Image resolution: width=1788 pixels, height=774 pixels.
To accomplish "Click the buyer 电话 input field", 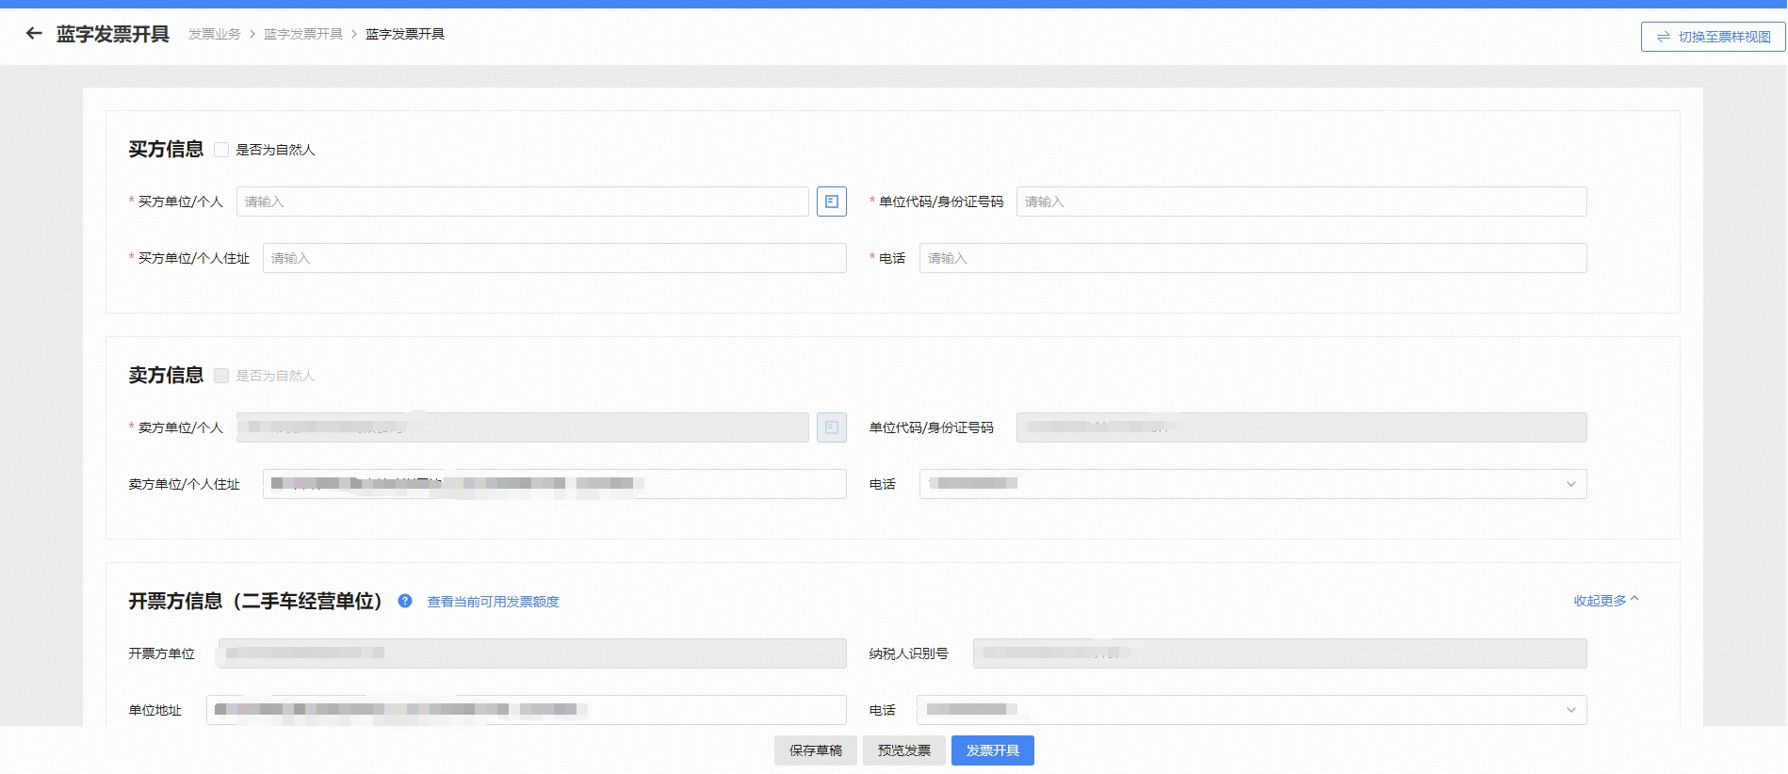I will (x=1252, y=258).
